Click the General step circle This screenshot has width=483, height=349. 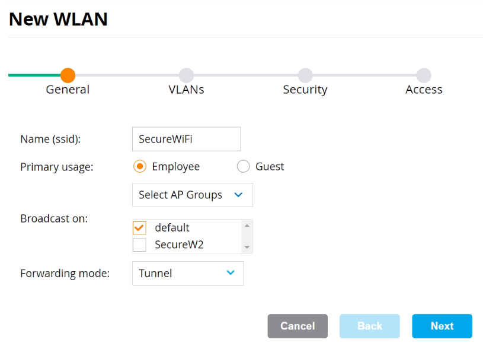[x=68, y=75]
